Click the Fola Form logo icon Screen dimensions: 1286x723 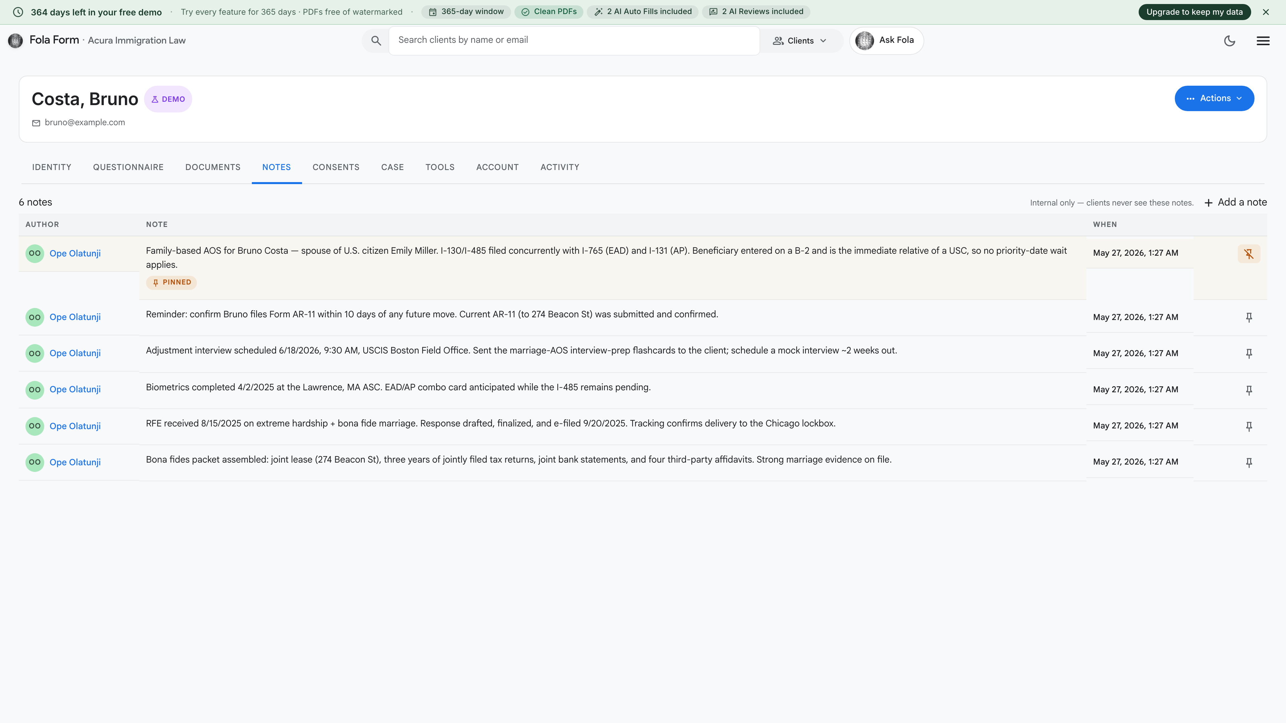(x=15, y=41)
